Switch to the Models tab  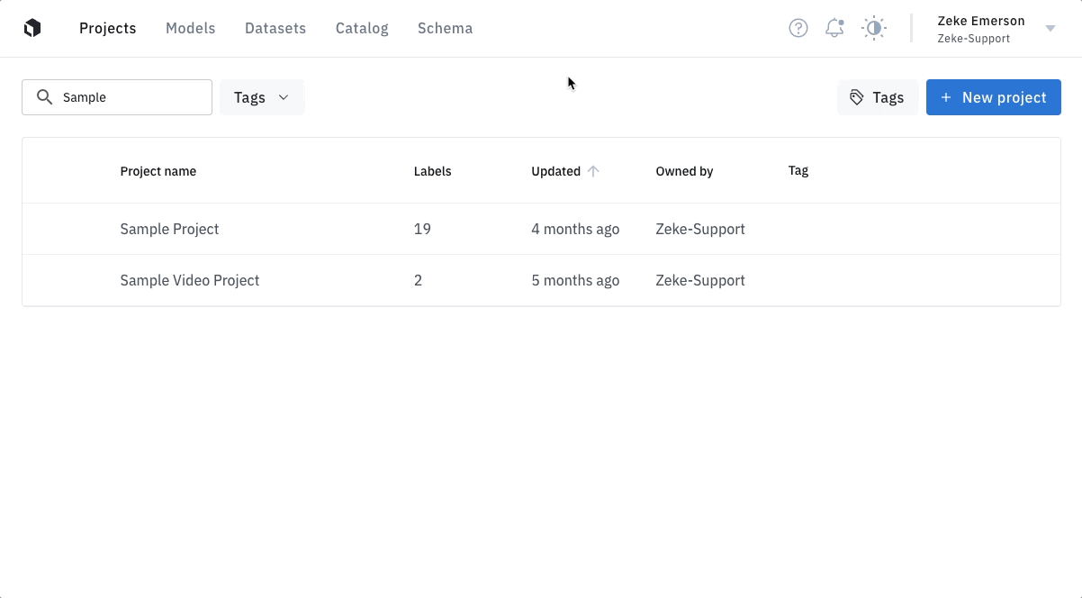coord(190,28)
